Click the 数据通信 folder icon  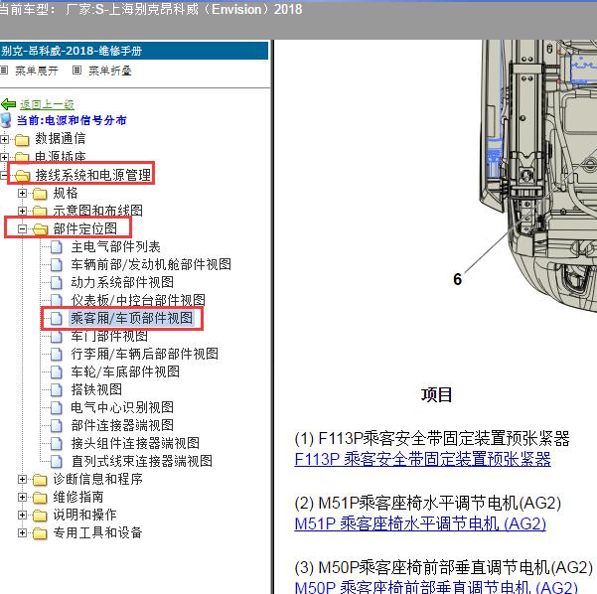(x=22, y=140)
